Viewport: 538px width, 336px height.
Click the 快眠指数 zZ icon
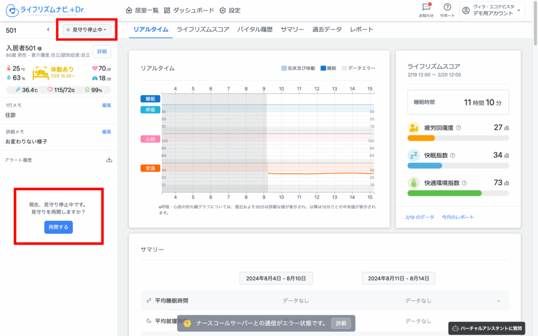(x=414, y=155)
